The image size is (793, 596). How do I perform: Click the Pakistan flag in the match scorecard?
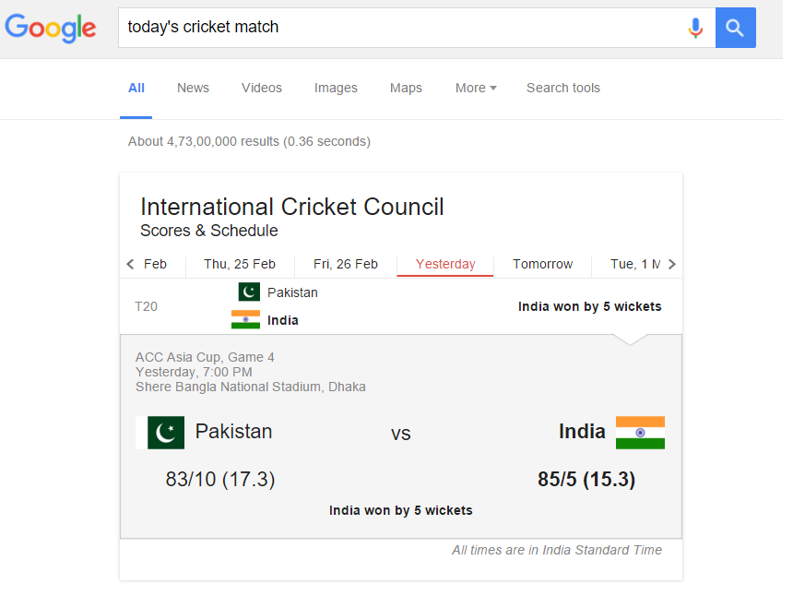pyautogui.click(x=160, y=432)
